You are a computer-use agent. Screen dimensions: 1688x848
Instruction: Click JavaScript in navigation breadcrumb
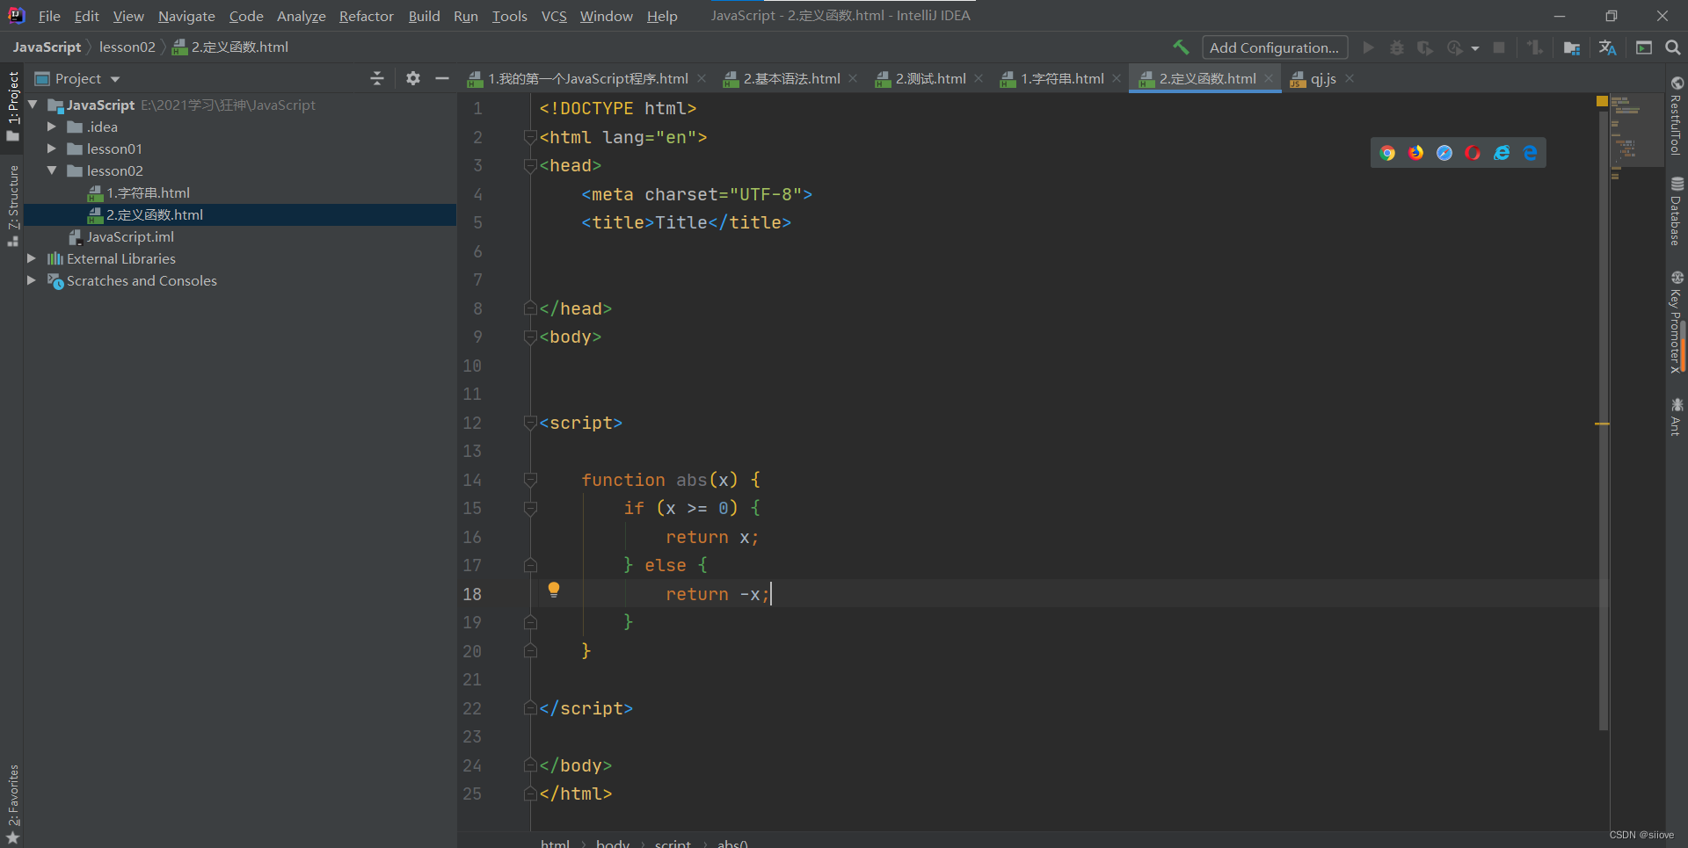point(47,47)
